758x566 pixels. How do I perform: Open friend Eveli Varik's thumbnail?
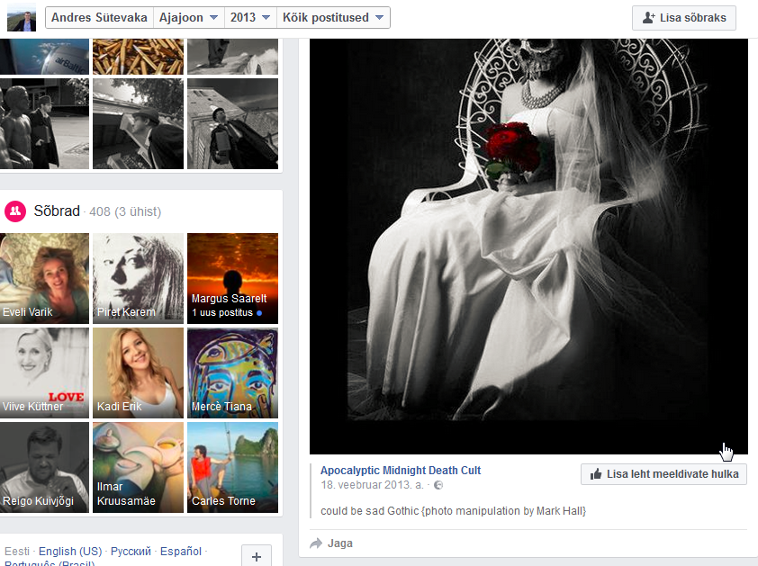44,278
